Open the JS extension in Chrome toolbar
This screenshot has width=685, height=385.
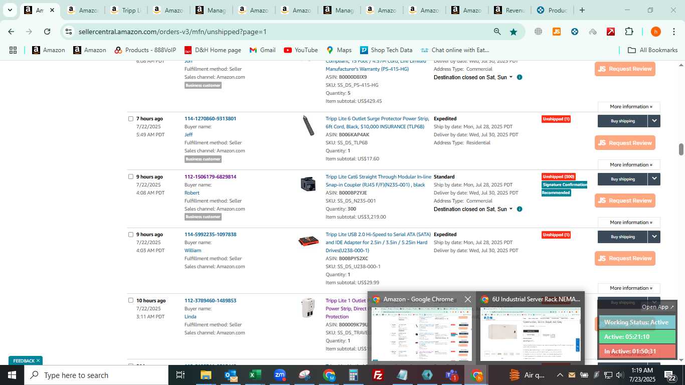pyautogui.click(x=556, y=32)
